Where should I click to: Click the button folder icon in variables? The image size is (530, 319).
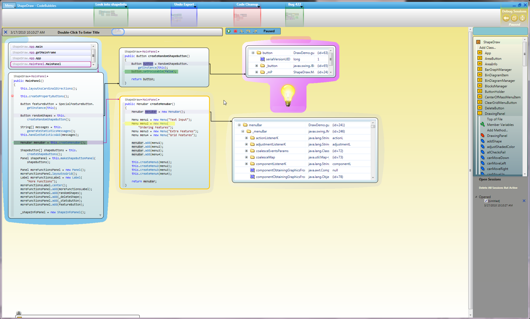coord(259,53)
